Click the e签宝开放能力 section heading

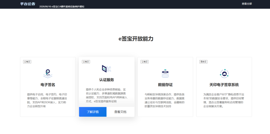pos(136,39)
